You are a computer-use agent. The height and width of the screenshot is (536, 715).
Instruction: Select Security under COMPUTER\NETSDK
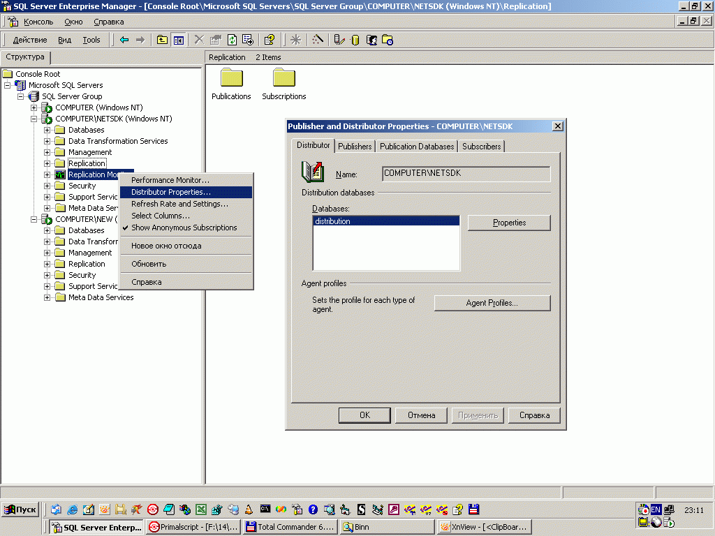(x=82, y=186)
